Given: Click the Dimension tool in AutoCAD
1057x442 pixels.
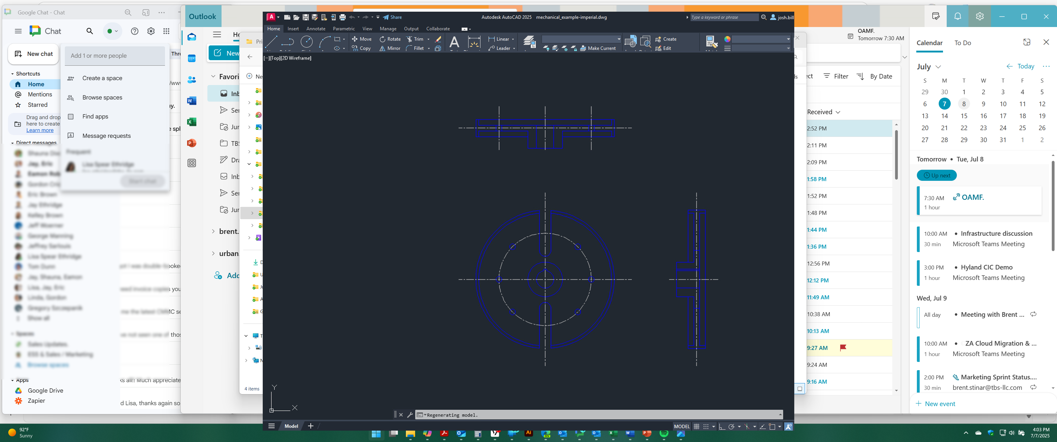Looking at the screenshot, I should pos(474,42).
